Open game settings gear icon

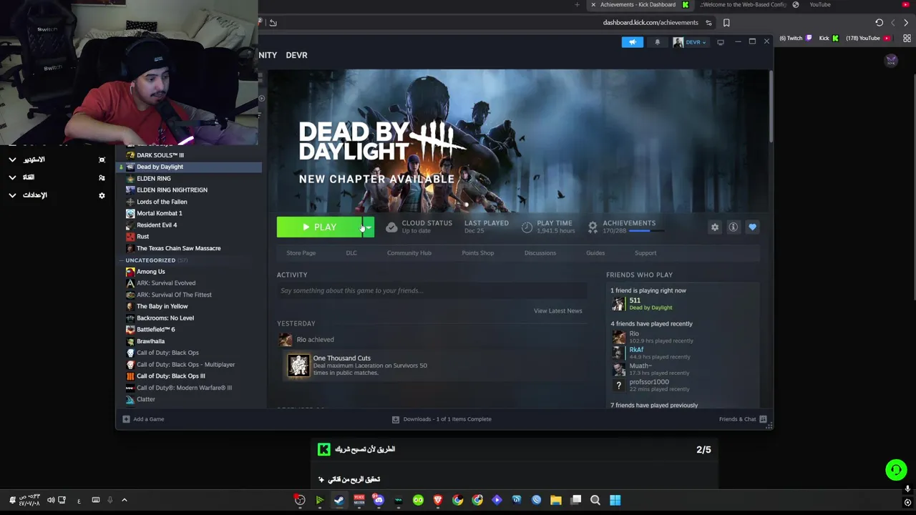pos(714,227)
